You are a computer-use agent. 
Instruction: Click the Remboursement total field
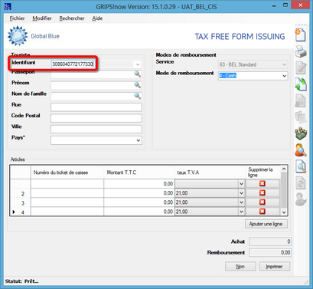(270, 252)
